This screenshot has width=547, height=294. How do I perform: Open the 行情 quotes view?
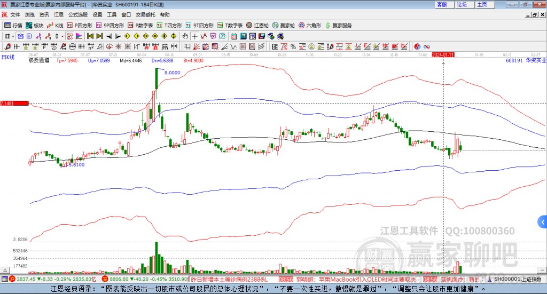[x=13, y=26]
